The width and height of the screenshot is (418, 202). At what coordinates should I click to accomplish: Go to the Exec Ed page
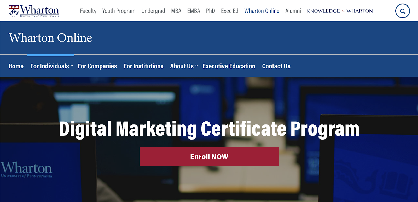coord(230,11)
